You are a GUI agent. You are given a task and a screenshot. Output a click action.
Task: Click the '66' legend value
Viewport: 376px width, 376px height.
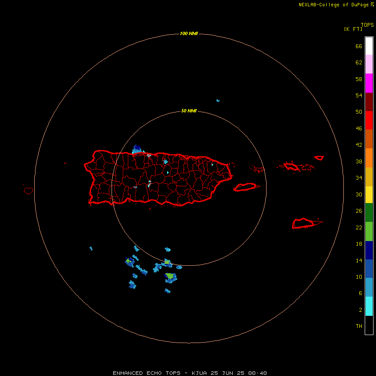(x=359, y=46)
